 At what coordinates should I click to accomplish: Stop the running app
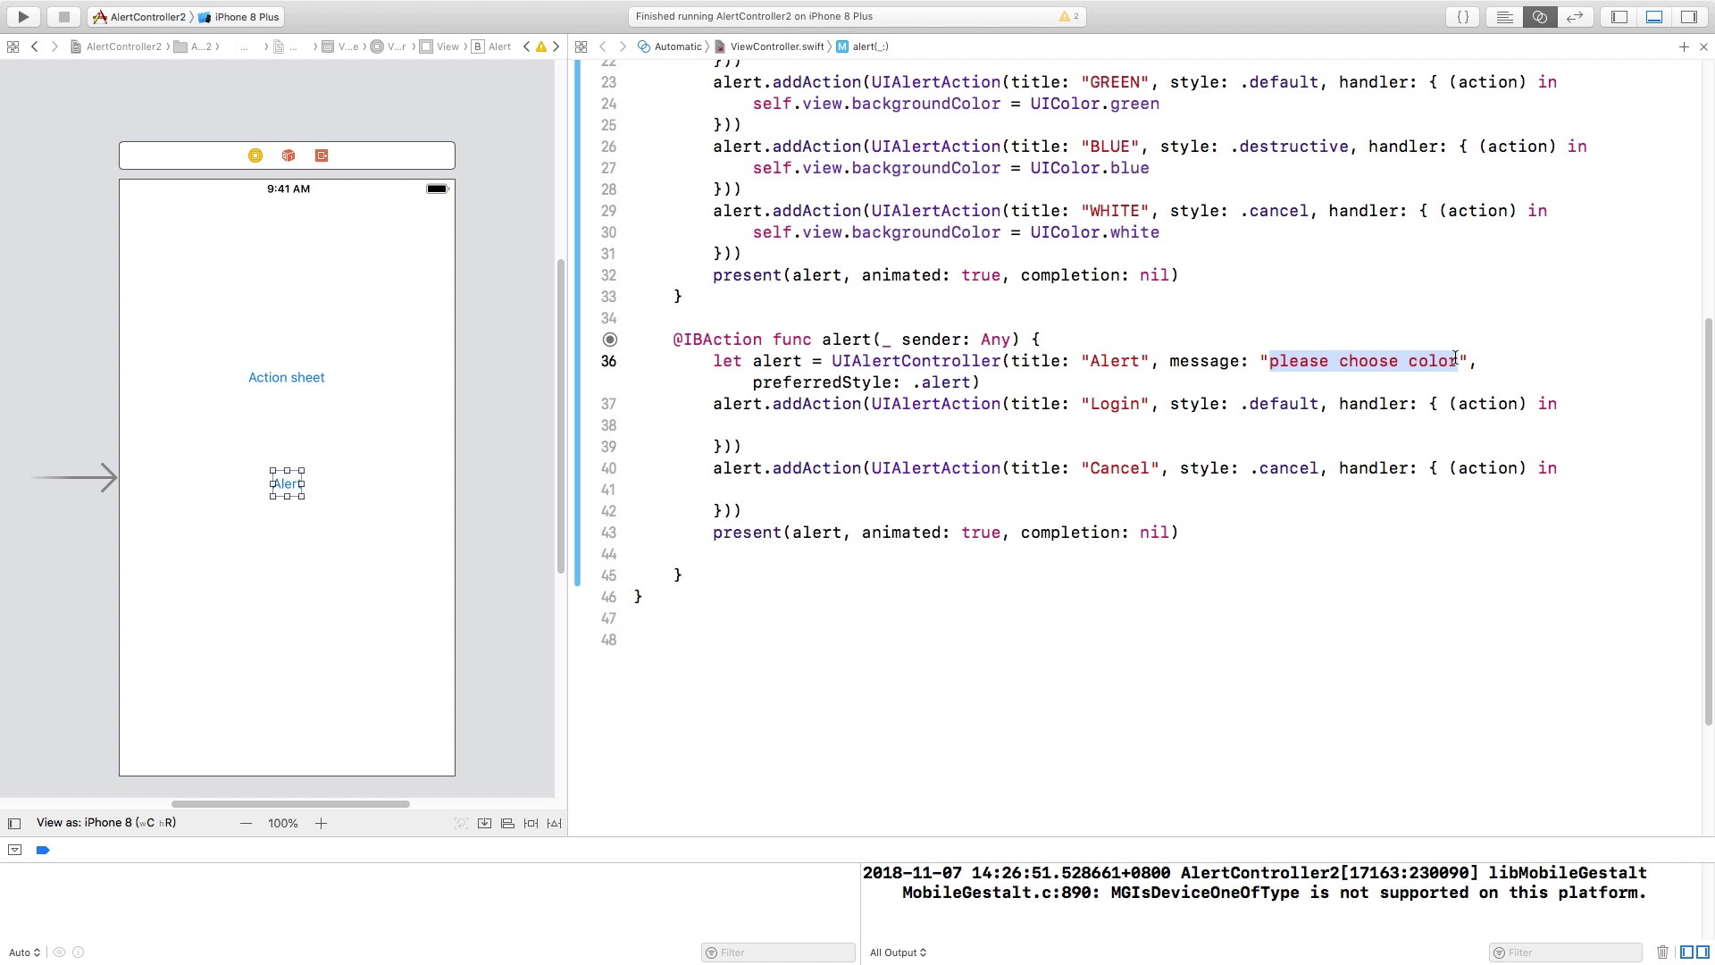[x=63, y=16]
